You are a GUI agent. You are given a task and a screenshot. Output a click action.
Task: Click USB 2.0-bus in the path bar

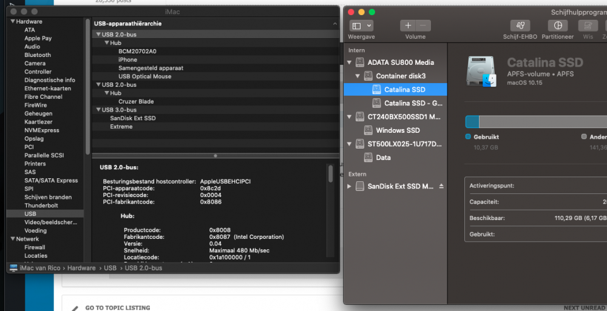coord(143,268)
